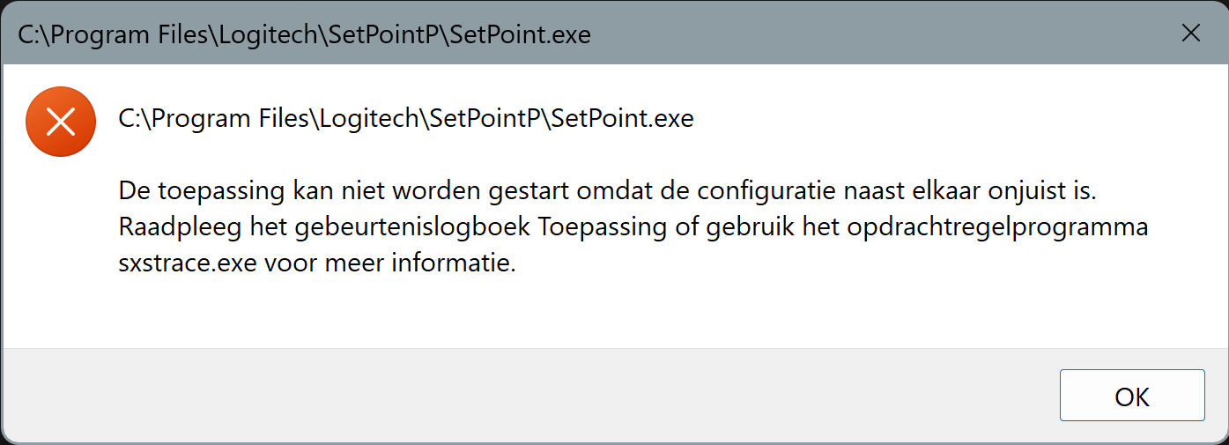Click the word 'opdrachtregelprogramma' in the message
1229x445 pixels.
click(997, 227)
